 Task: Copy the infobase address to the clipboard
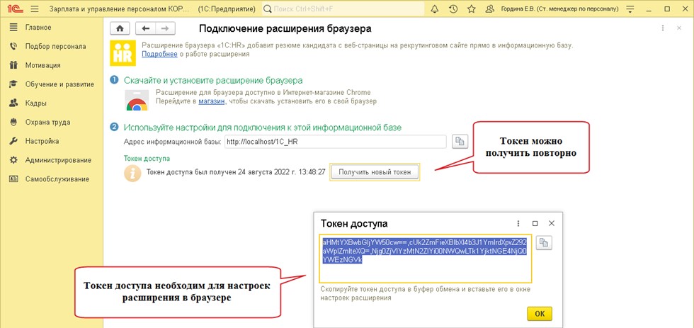pyautogui.click(x=460, y=142)
